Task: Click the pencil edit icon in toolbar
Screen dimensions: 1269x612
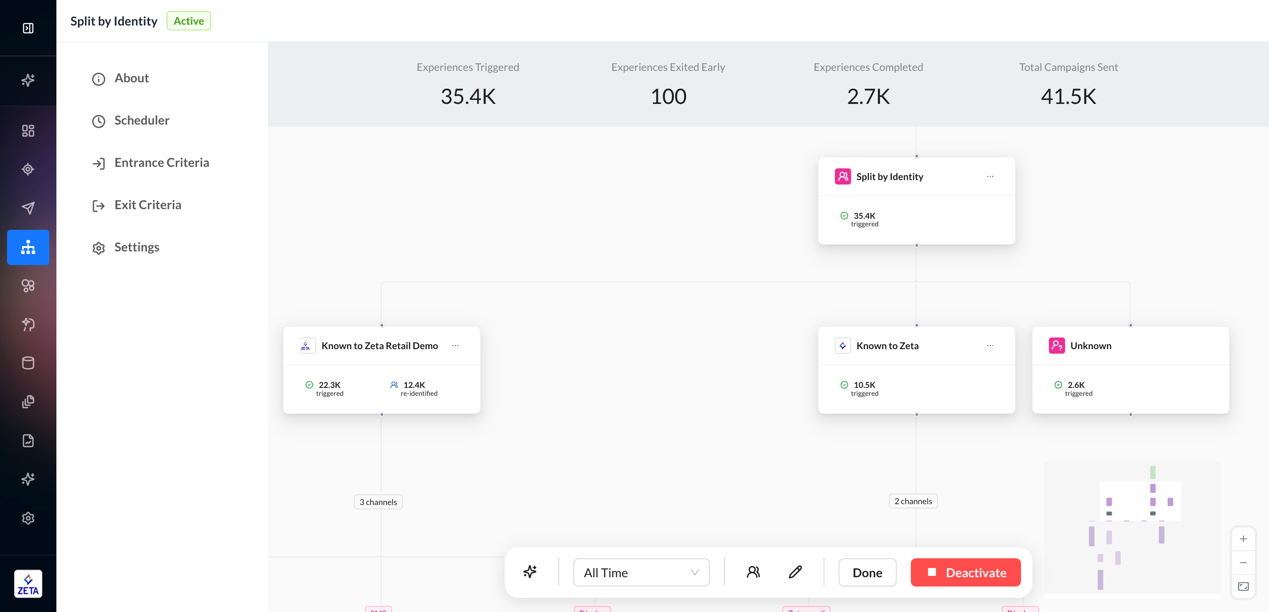Action: tap(795, 571)
